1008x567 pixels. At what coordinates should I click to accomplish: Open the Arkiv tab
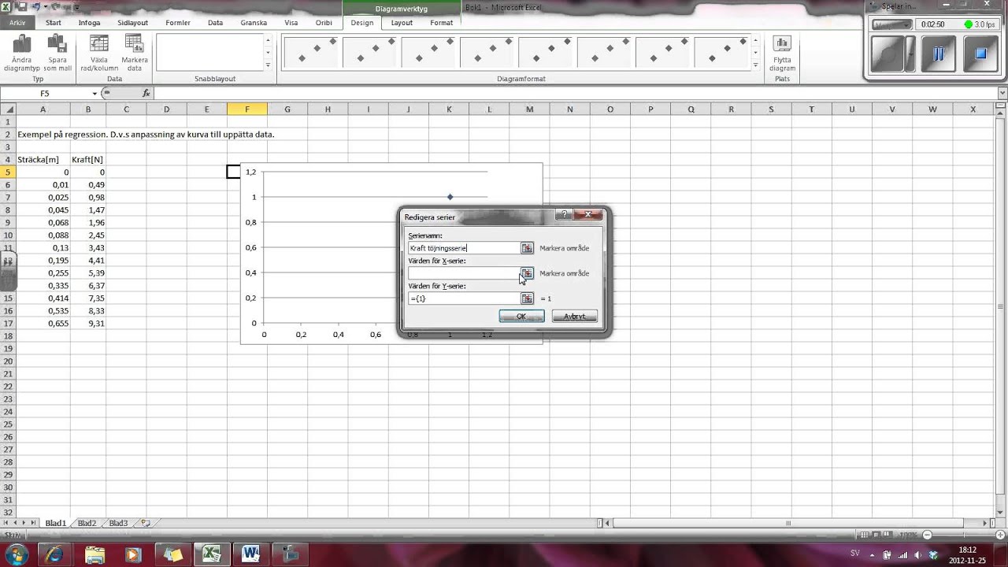click(x=17, y=23)
